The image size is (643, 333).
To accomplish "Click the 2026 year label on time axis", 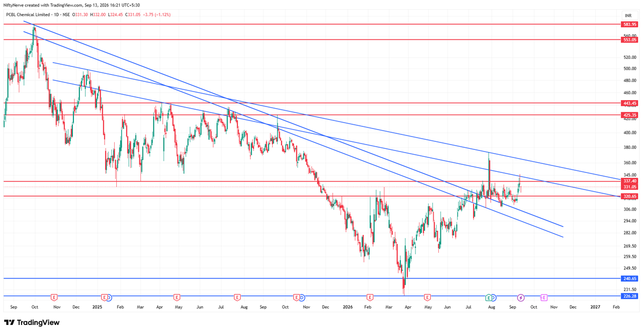I will point(348,307).
